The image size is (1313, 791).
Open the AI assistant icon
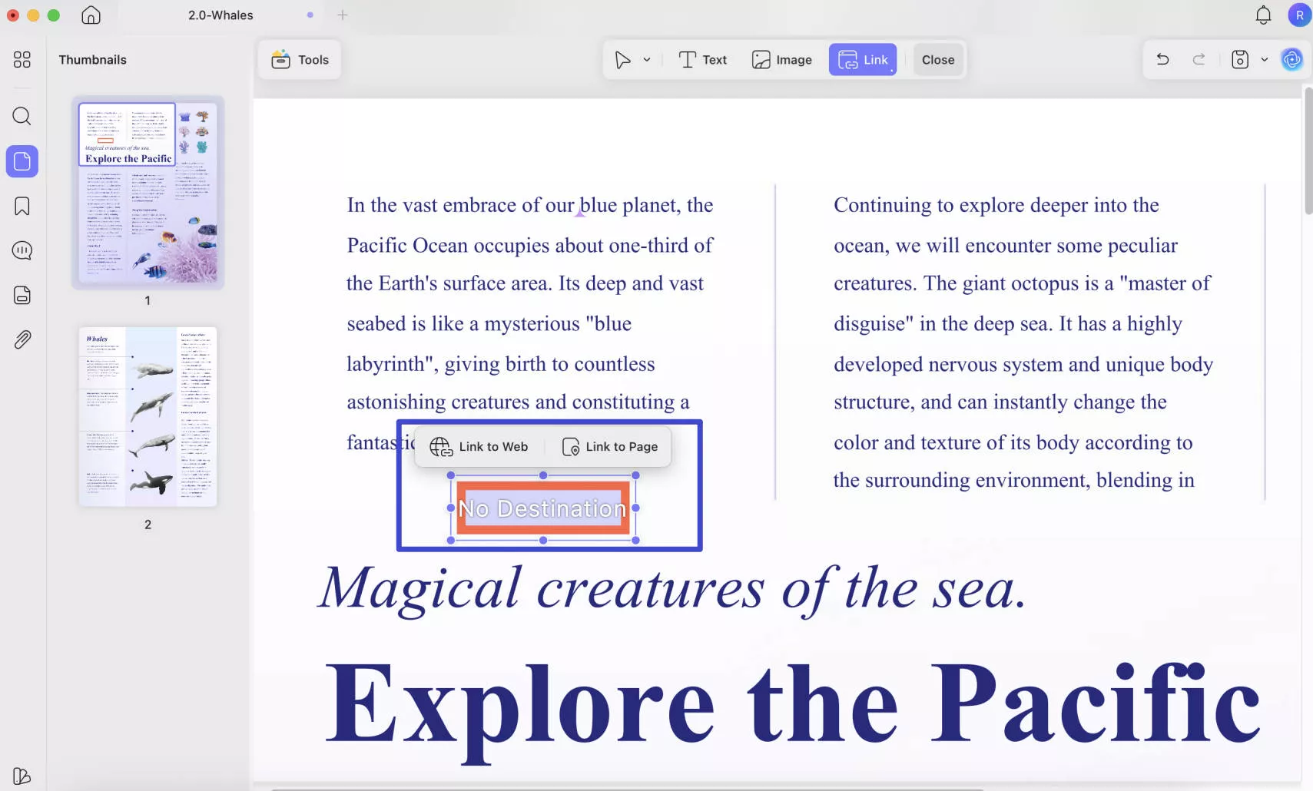[x=1292, y=59]
